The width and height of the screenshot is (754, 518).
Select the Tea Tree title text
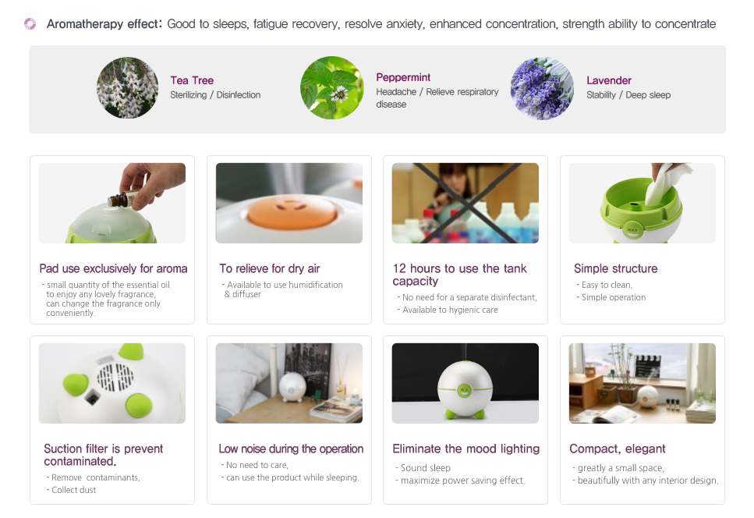192,80
